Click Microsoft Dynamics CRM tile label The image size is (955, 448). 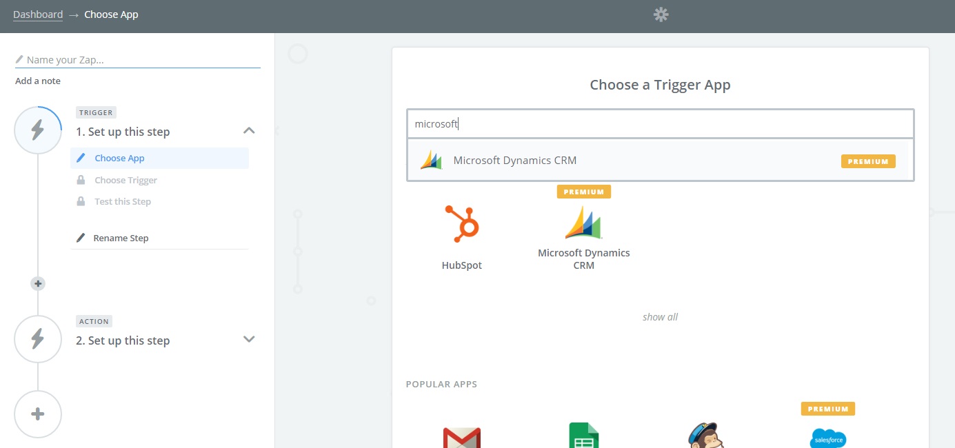(584, 259)
